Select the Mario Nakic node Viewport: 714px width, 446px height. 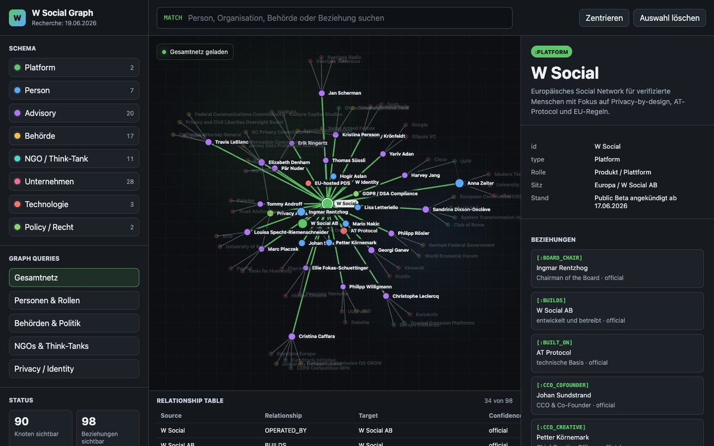[x=346, y=224]
